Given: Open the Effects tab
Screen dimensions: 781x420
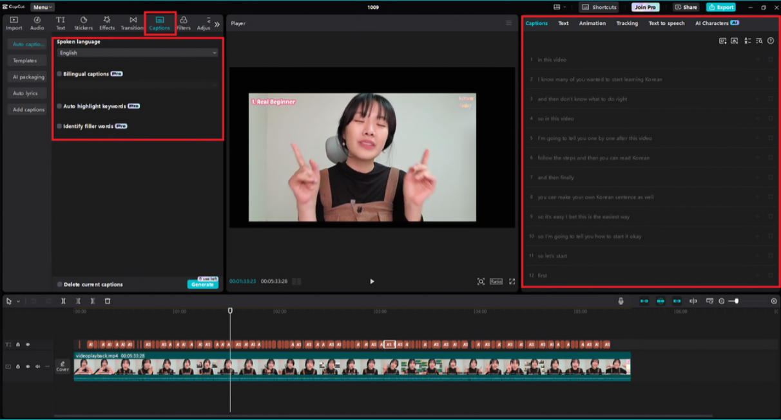Looking at the screenshot, I should tap(107, 24).
